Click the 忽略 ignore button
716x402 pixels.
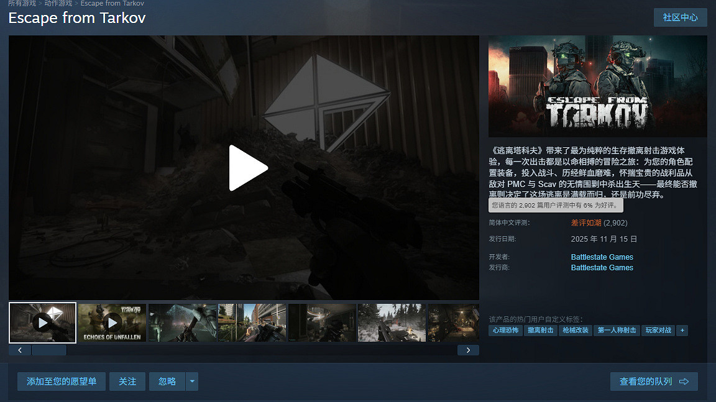[167, 381]
